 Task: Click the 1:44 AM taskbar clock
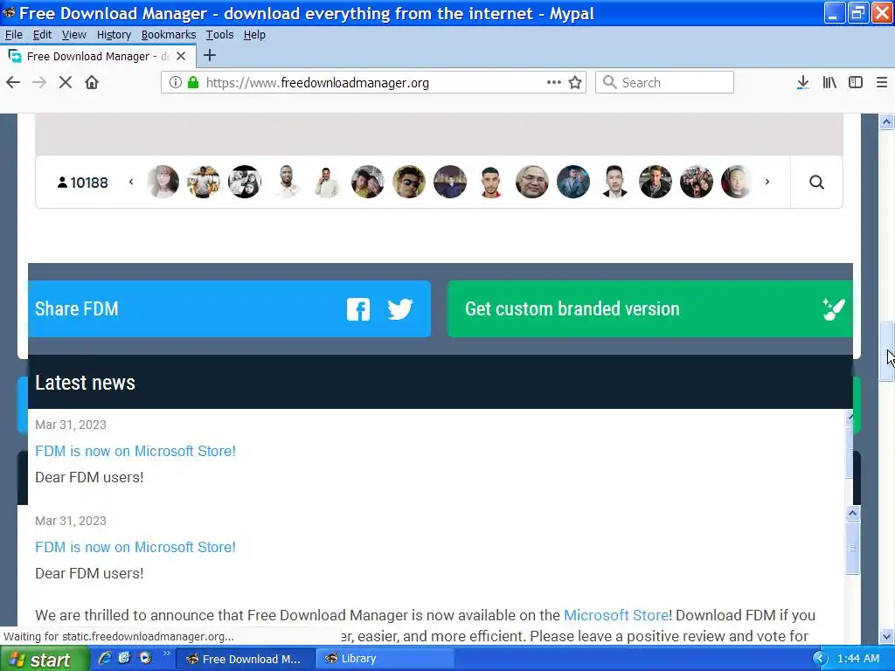point(858,659)
